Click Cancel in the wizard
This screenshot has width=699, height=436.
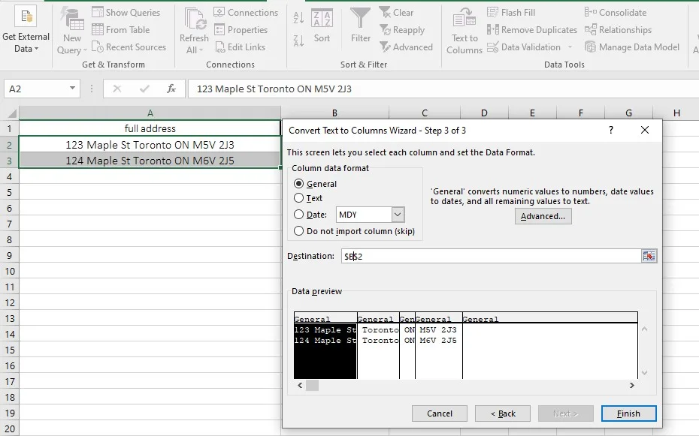coord(439,413)
